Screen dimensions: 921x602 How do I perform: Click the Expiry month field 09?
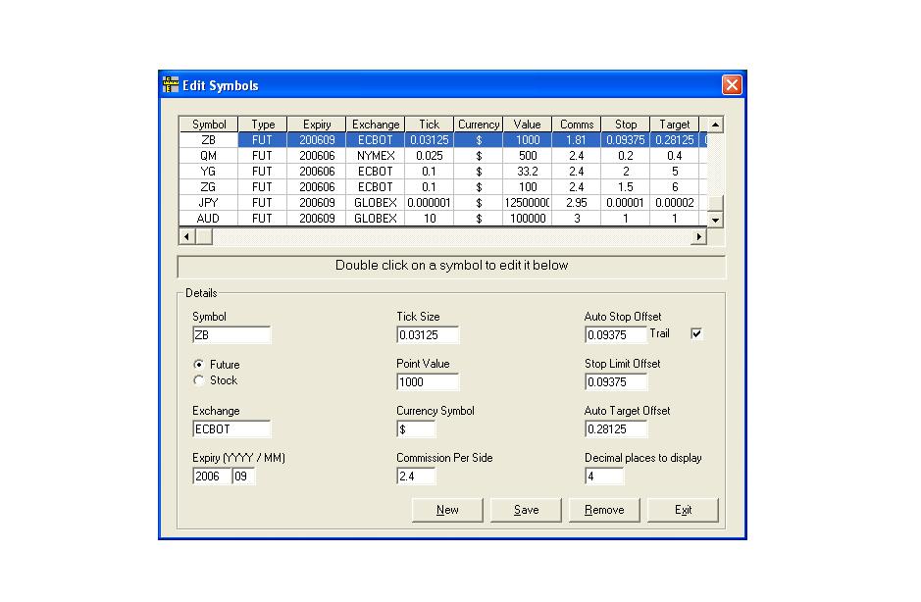click(243, 476)
